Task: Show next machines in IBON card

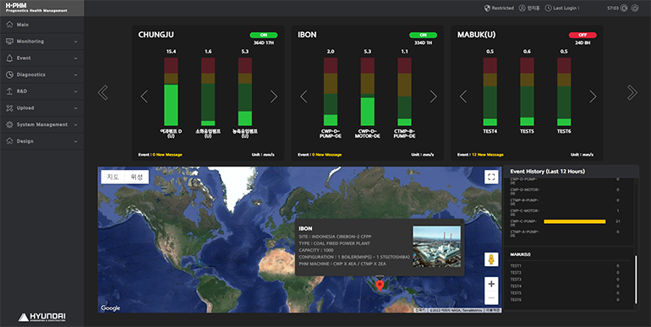Action: pos(433,96)
